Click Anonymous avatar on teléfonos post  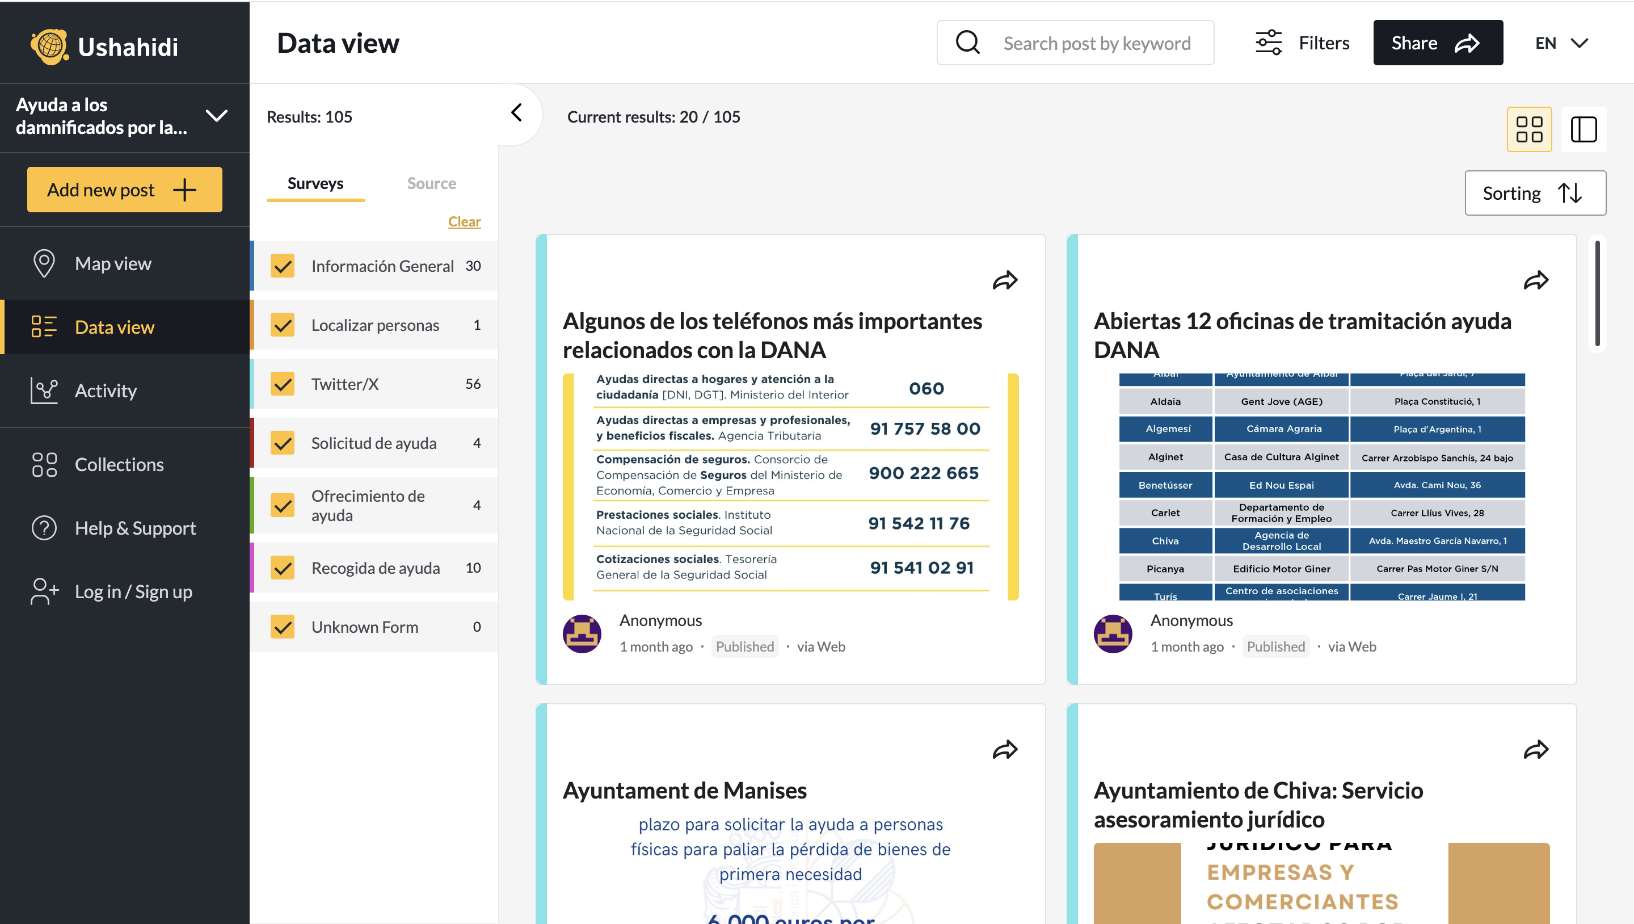(x=582, y=633)
